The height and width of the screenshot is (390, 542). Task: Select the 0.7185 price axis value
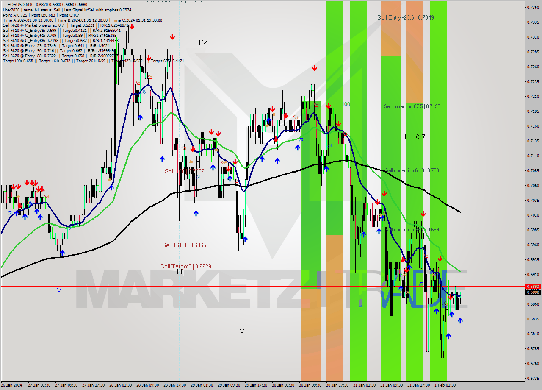coord(533,111)
